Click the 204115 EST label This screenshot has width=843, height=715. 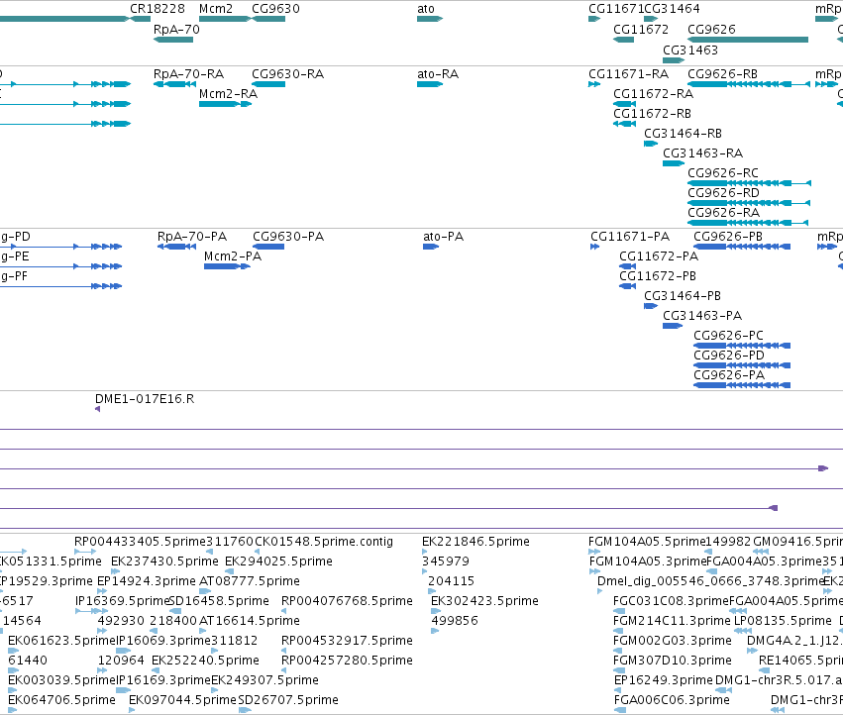(451, 581)
